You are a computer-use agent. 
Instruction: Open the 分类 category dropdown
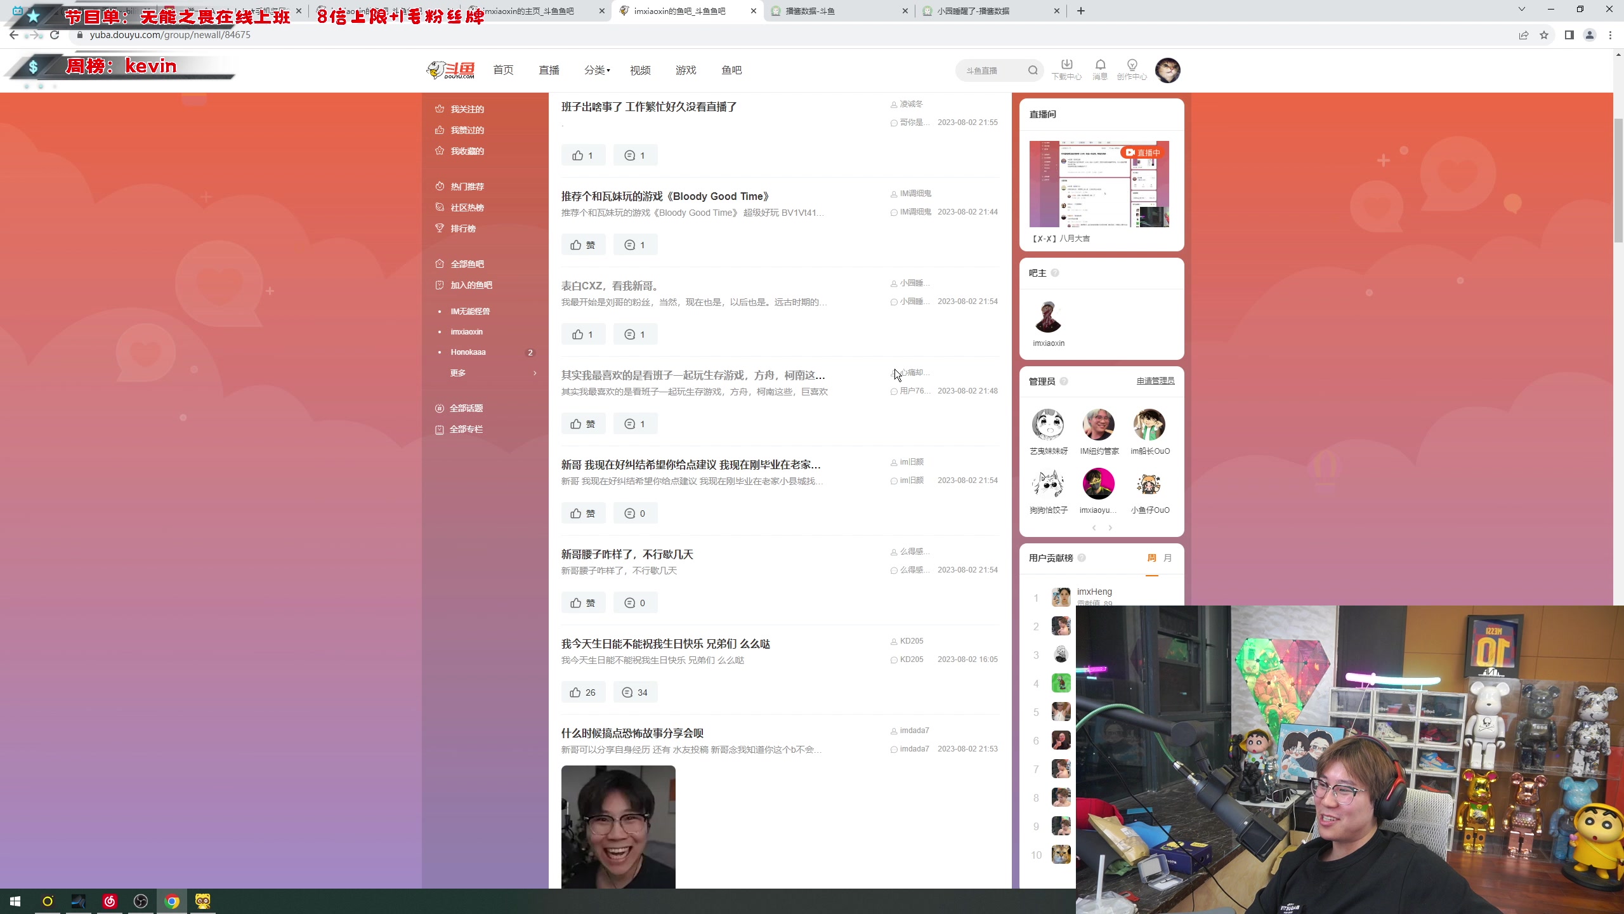pos(596,70)
